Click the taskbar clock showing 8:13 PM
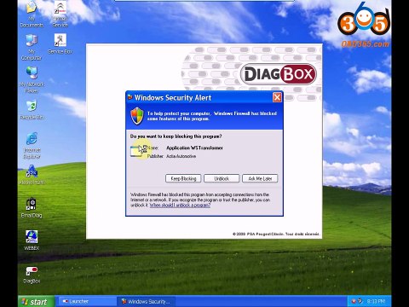The height and width of the screenshot is (307, 409). (x=376, y=301)
